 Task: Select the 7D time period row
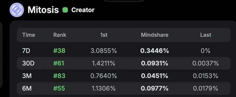click(124, 51)
